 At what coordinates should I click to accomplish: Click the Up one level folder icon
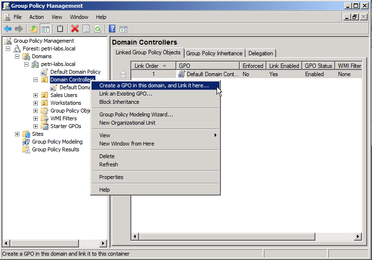tap(34, 29)
